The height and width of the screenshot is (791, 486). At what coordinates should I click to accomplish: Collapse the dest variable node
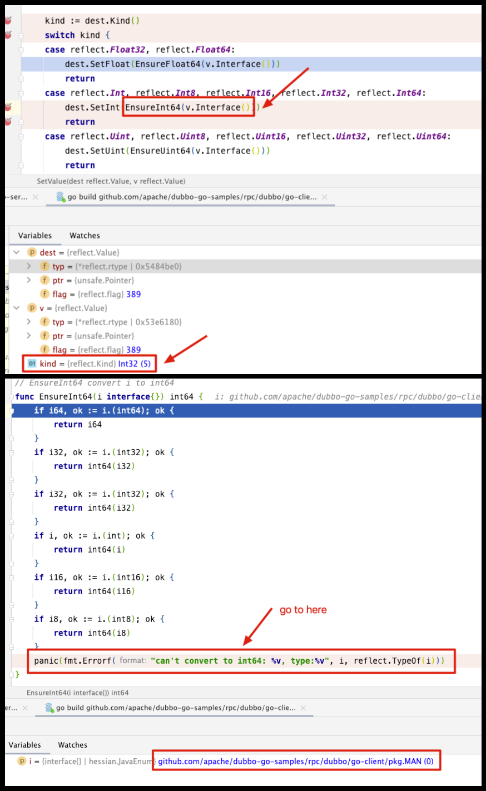pos(17,252)
